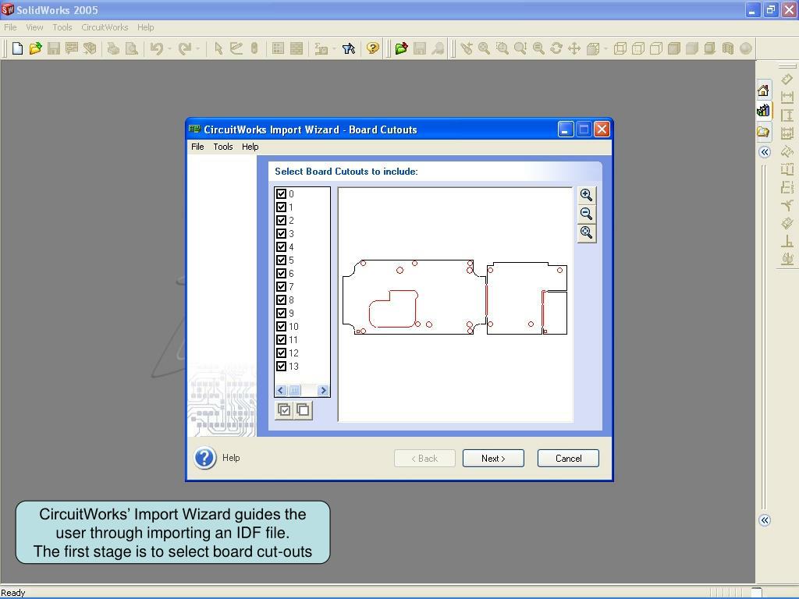Toggle checkbox for cutout 3
799x599 pixels.
point(281,234)
